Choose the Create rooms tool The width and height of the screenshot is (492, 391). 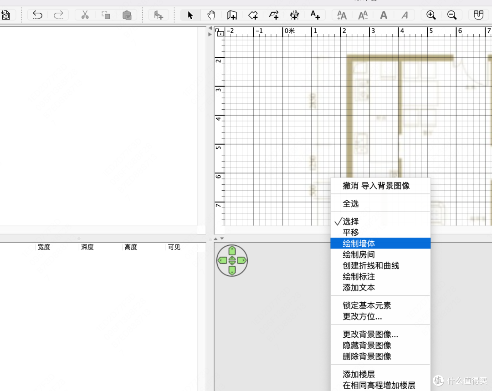coord(253,15)
